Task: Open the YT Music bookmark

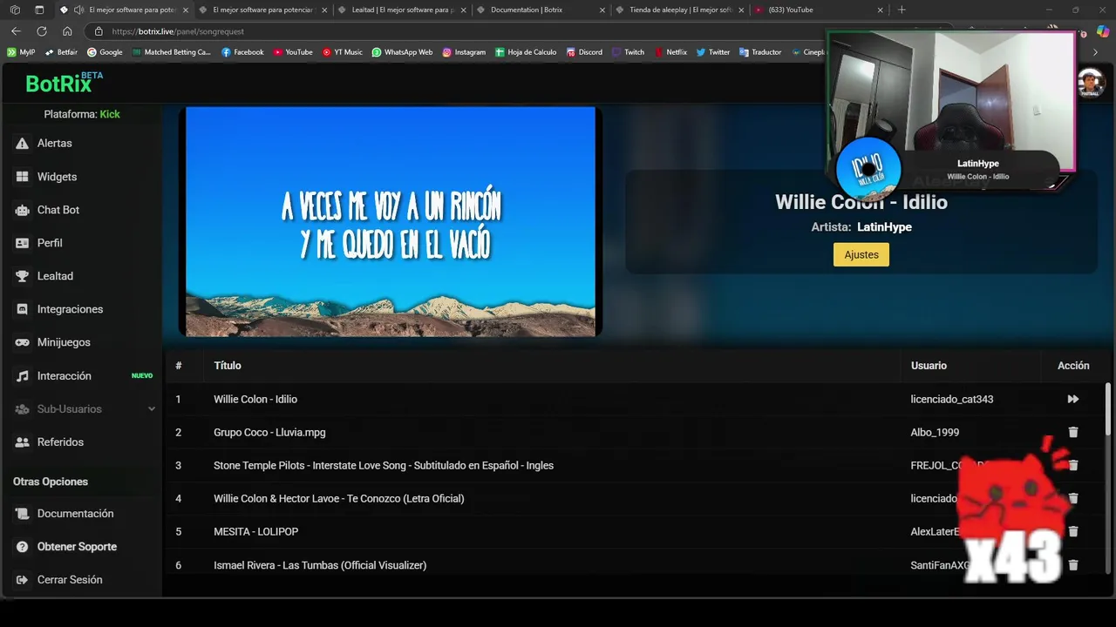Action: [342, 52]
